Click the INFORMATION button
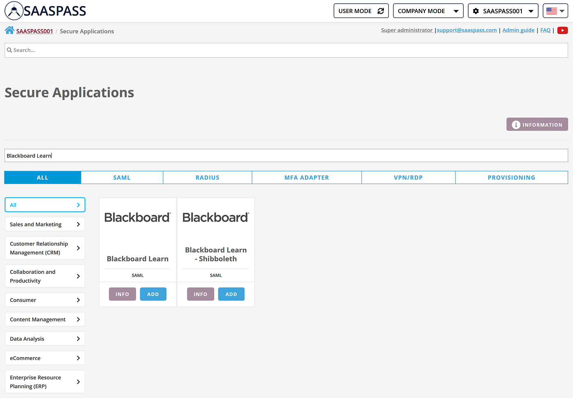 (x=537, y=124)
